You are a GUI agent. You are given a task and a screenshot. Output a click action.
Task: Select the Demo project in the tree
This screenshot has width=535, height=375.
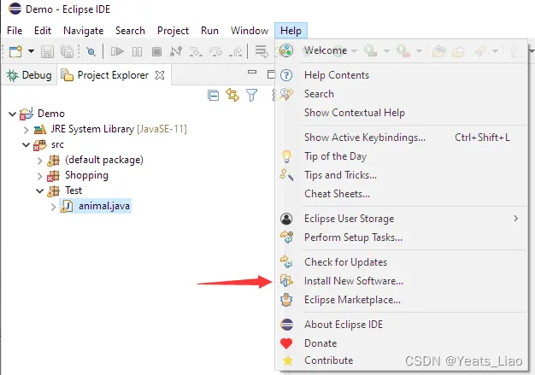[50, 114]
